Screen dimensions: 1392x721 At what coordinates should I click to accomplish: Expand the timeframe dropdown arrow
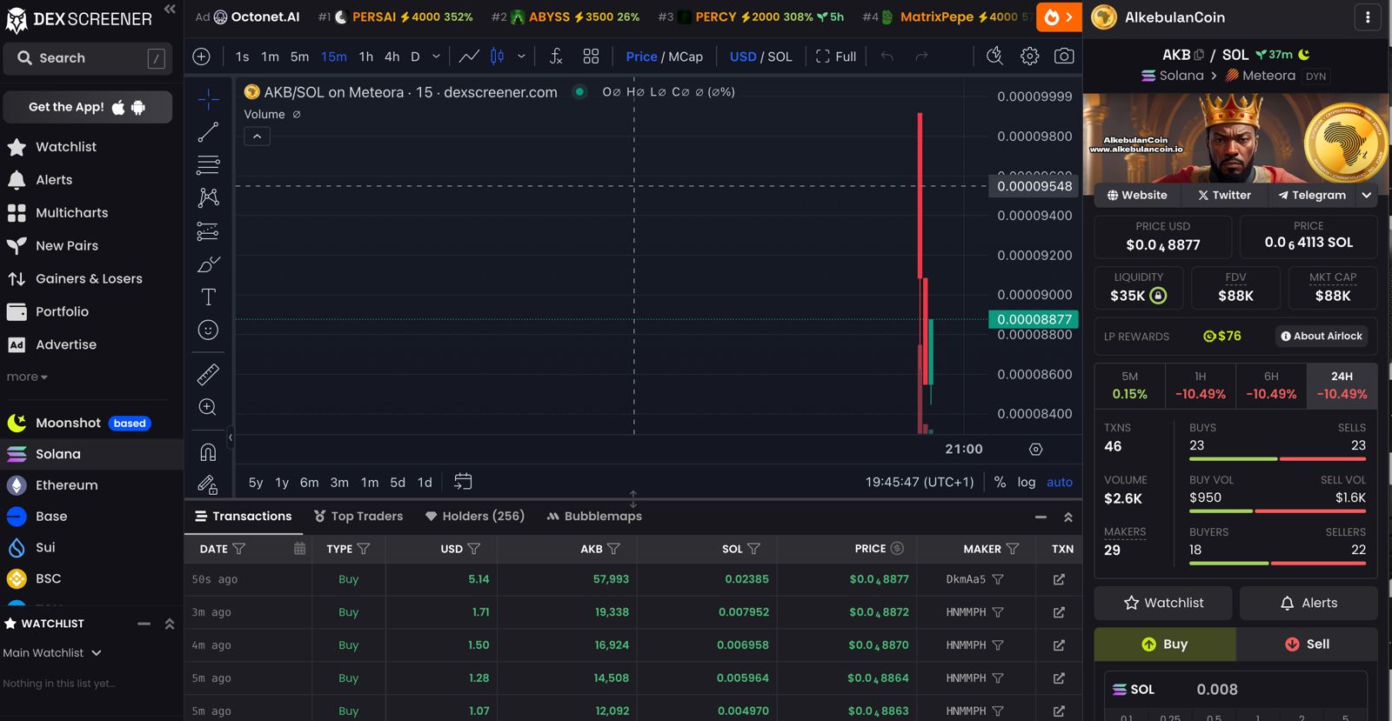436,57
